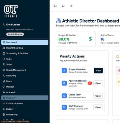Open the chat message icon in top bar
The image size is (120, 123).
pyautogui.click(x=63, y=6)
